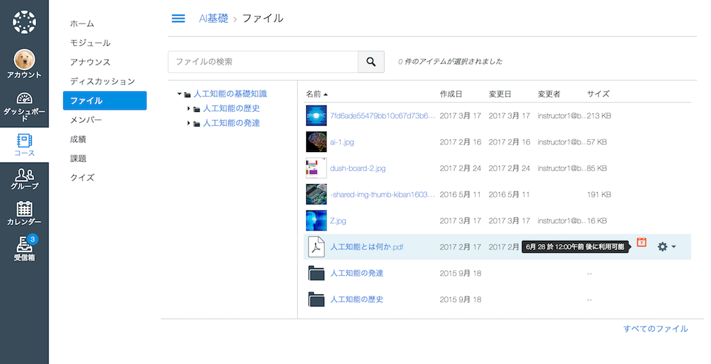This screenshot has height=364, width=711.
Task: Click the folder icon of 人工知能の発達 row
Action: (316, 273)
